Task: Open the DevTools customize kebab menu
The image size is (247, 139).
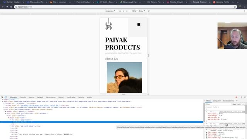Action: (x=241, y=97)
